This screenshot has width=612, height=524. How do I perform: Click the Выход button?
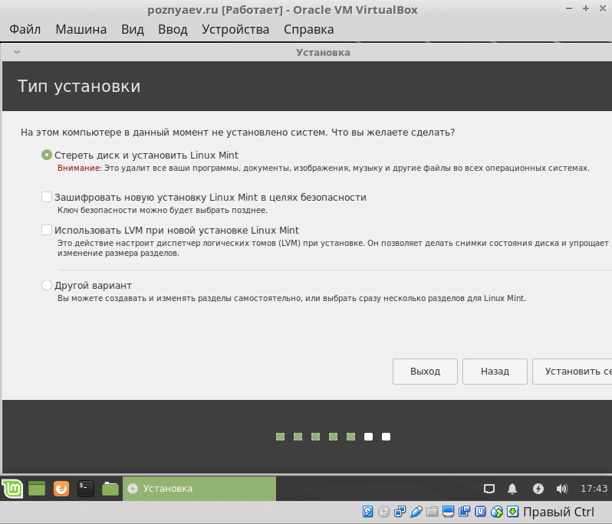click(x=425, y=372)
